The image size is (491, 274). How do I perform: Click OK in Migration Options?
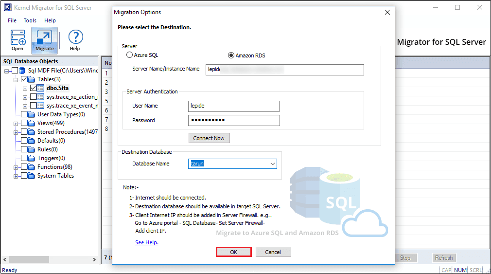point(234,252)
